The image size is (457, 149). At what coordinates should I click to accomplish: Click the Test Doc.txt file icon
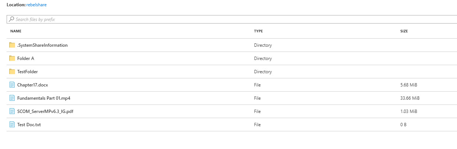coord(12,125)
